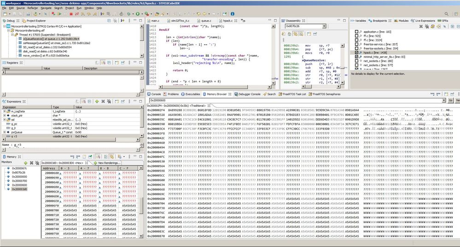Screen dimensions: 460x247
Task: Expand ssl expression node
Action: [x=5, y=120]
